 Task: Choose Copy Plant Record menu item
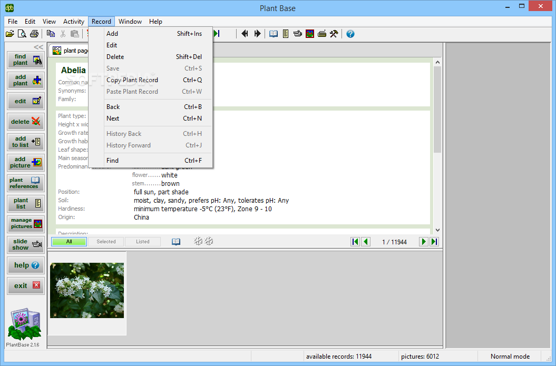pos(151,80)
